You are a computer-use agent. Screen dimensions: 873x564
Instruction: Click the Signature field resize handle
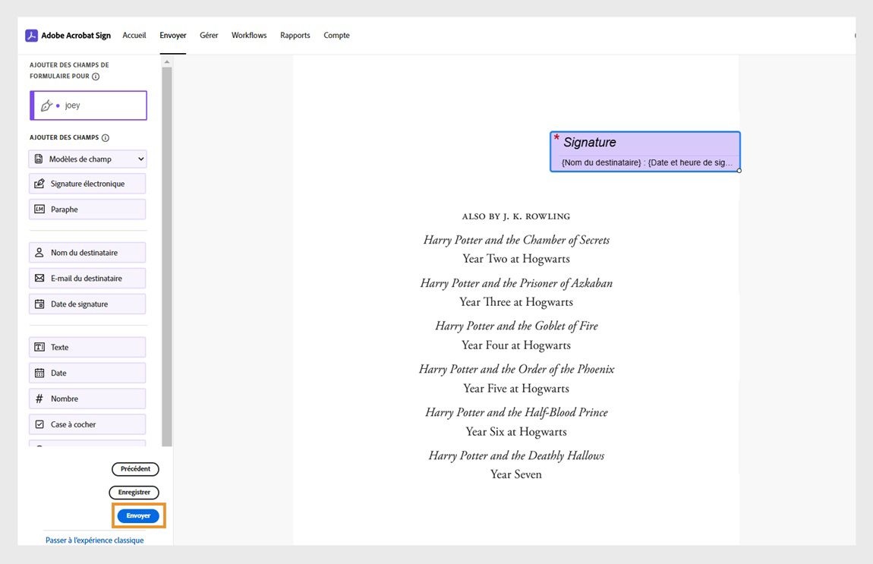[739, 171]
